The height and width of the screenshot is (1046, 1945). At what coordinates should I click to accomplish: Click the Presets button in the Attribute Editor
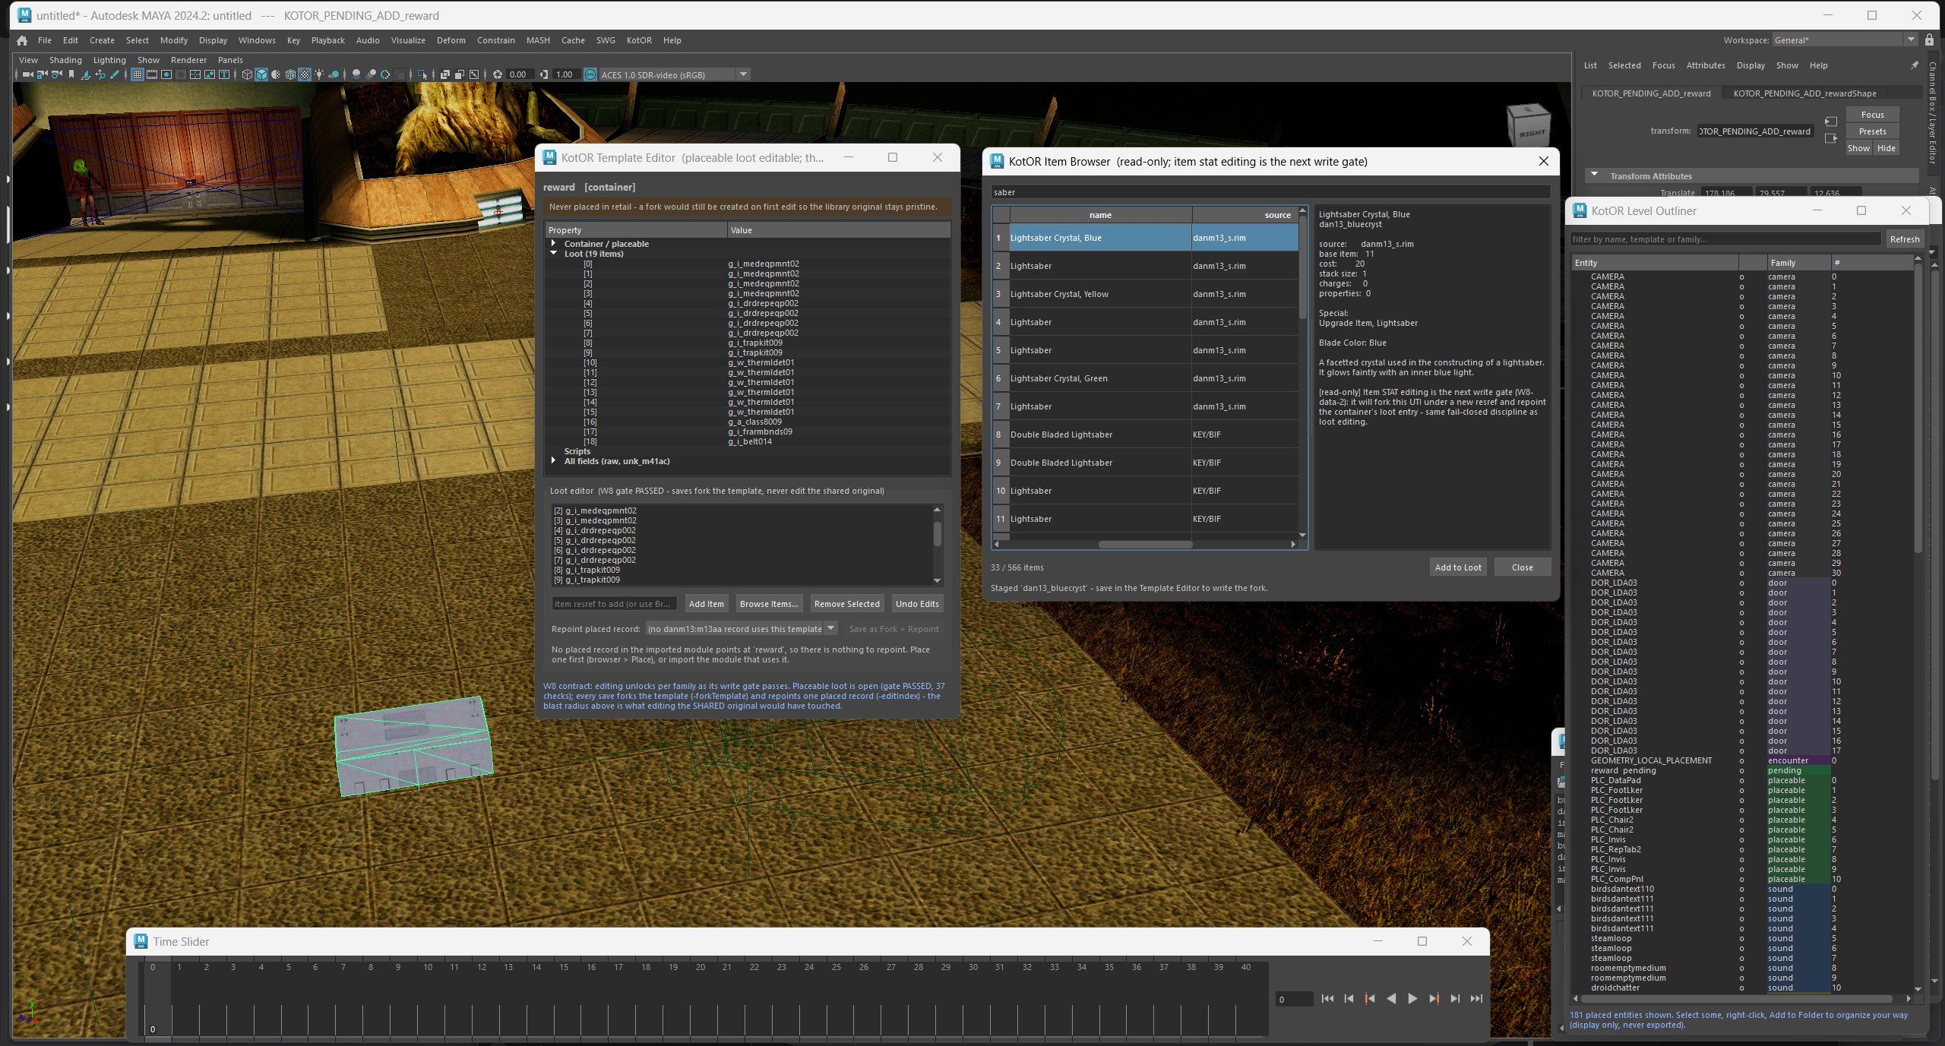(1872, 131)
